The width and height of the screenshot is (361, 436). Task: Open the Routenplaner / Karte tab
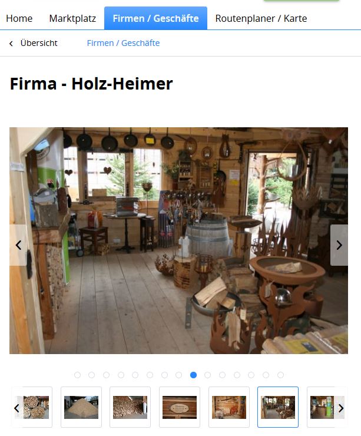[261, 18]
